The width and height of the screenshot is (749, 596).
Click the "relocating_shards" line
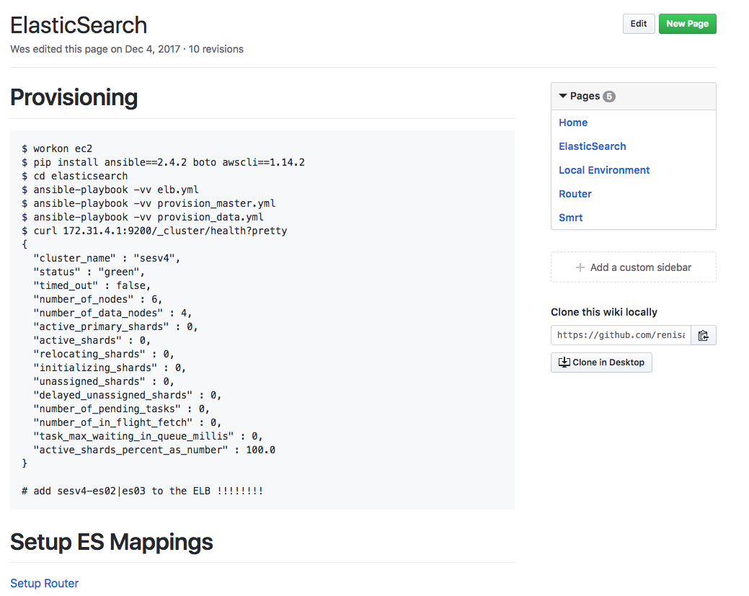tap(104, 354)
